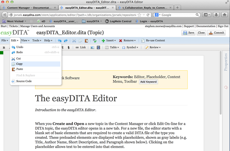Click the easyDITA logo
230x151 pixels.
click(15, 32)
